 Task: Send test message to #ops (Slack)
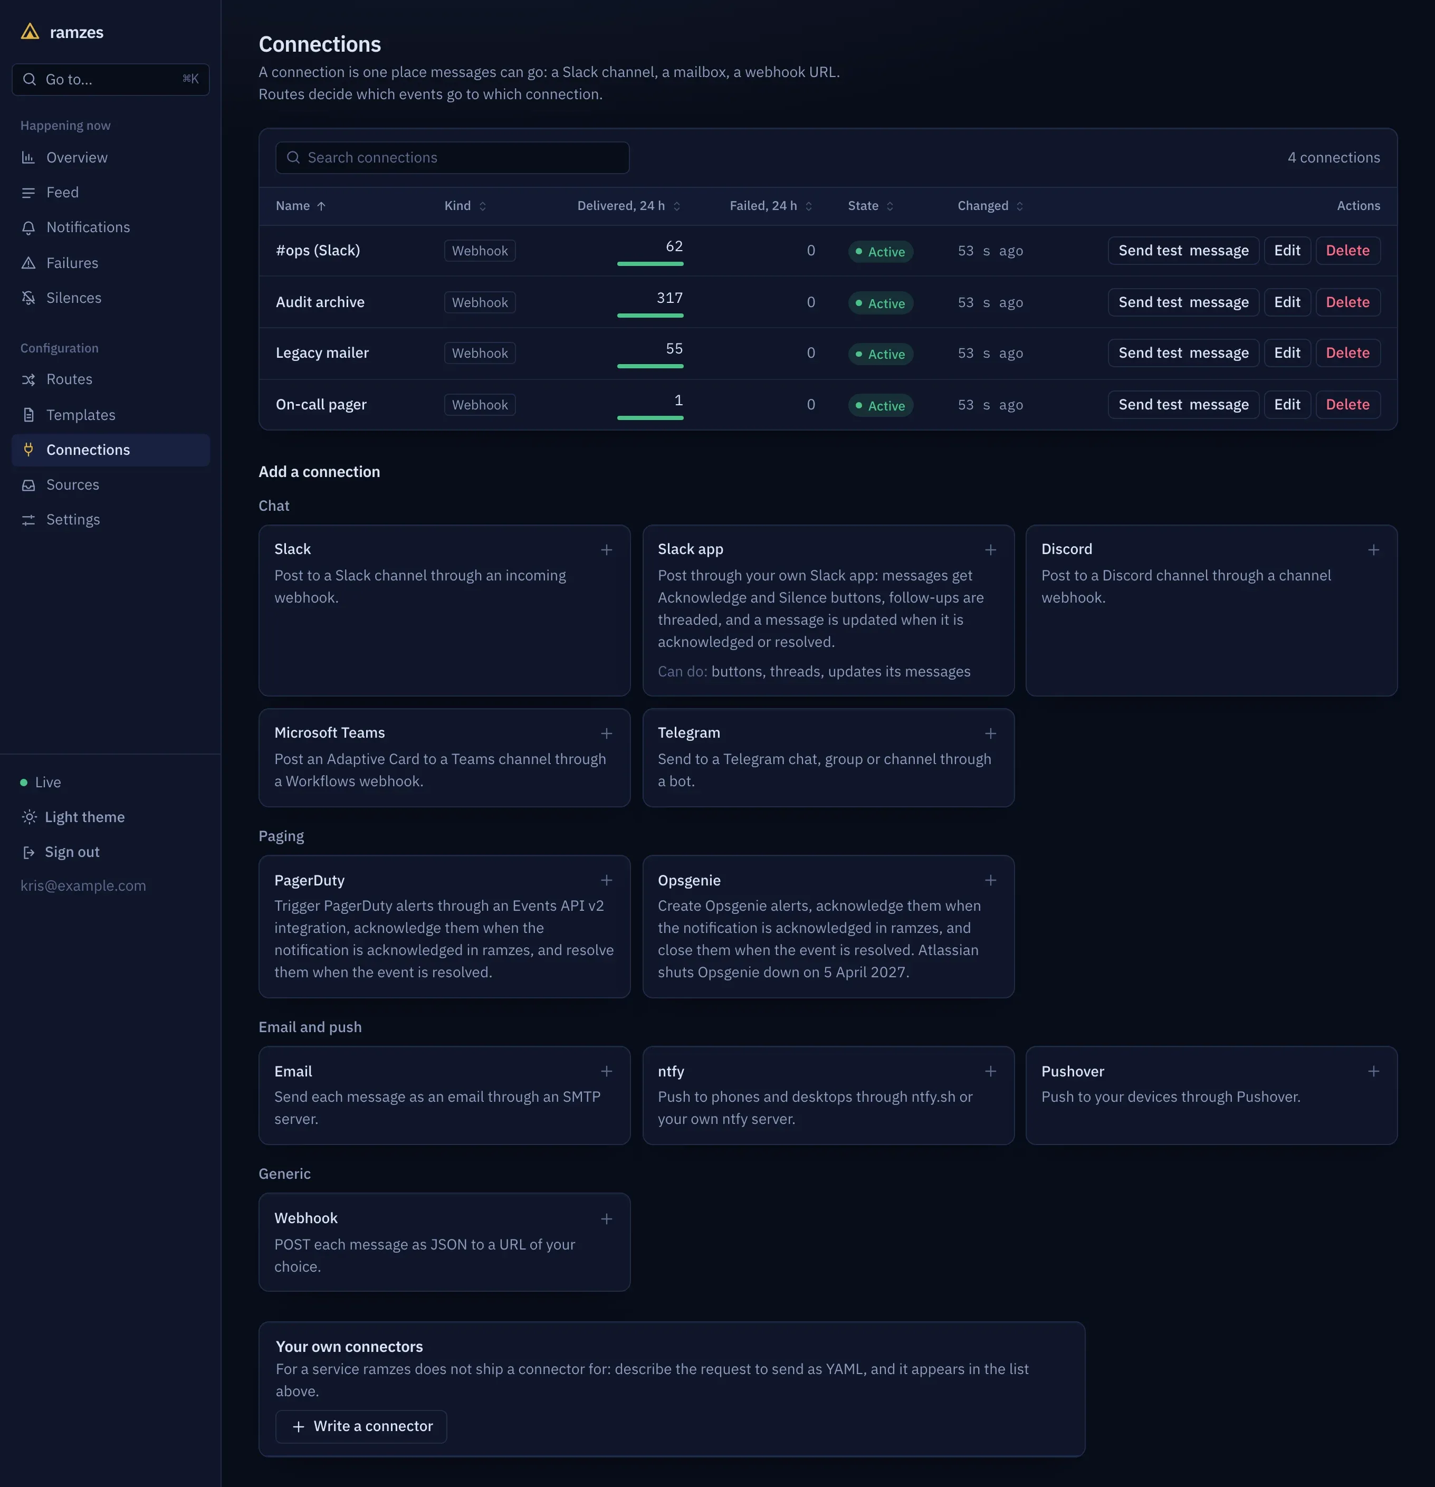tap(1182, 250)
